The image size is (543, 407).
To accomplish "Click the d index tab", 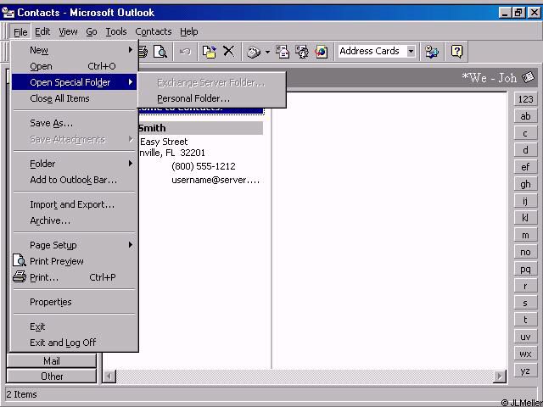I will coord(525,150).
